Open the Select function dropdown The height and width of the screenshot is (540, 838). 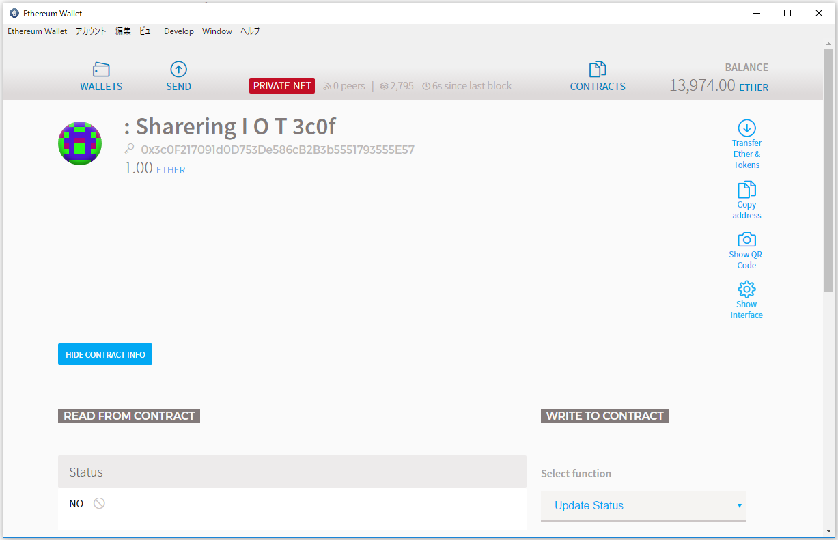(x=643, y=506)
